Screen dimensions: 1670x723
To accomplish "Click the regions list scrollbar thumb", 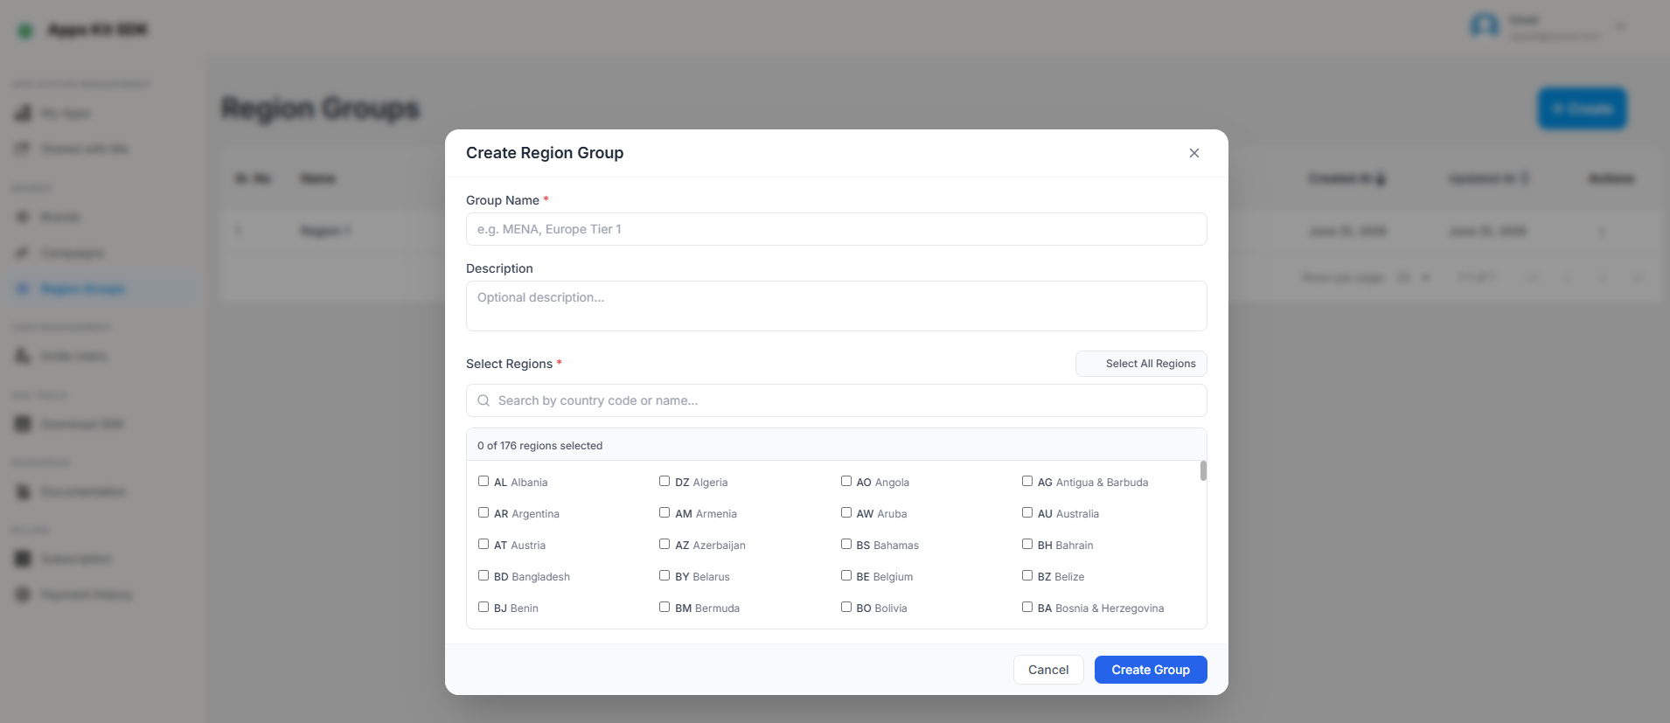I will tap(1203, 470).
